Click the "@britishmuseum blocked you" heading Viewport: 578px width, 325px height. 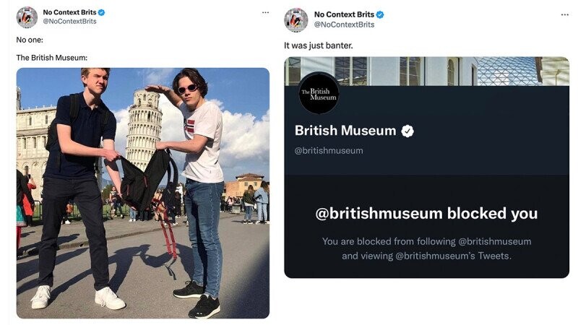(426, 214)
